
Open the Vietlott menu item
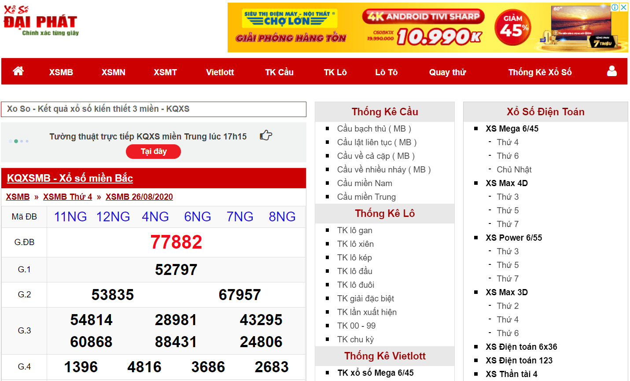pos(220,72)
